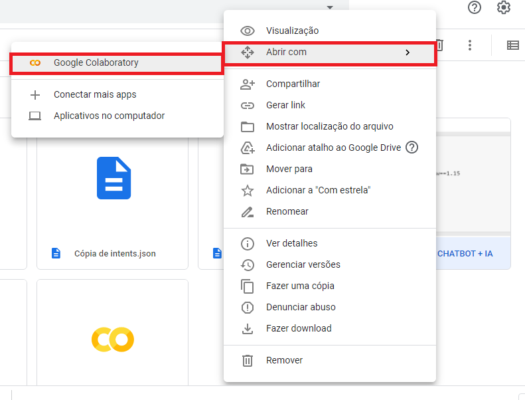The image size is (525, 400).
Task: Click the history clock icon for Gerenciar versões
Action: [x=248, y=265]
